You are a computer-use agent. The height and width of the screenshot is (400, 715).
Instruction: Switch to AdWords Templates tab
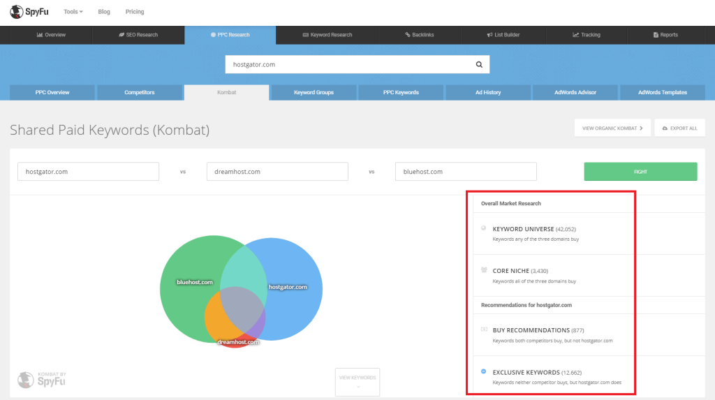(x=662, y=93)
